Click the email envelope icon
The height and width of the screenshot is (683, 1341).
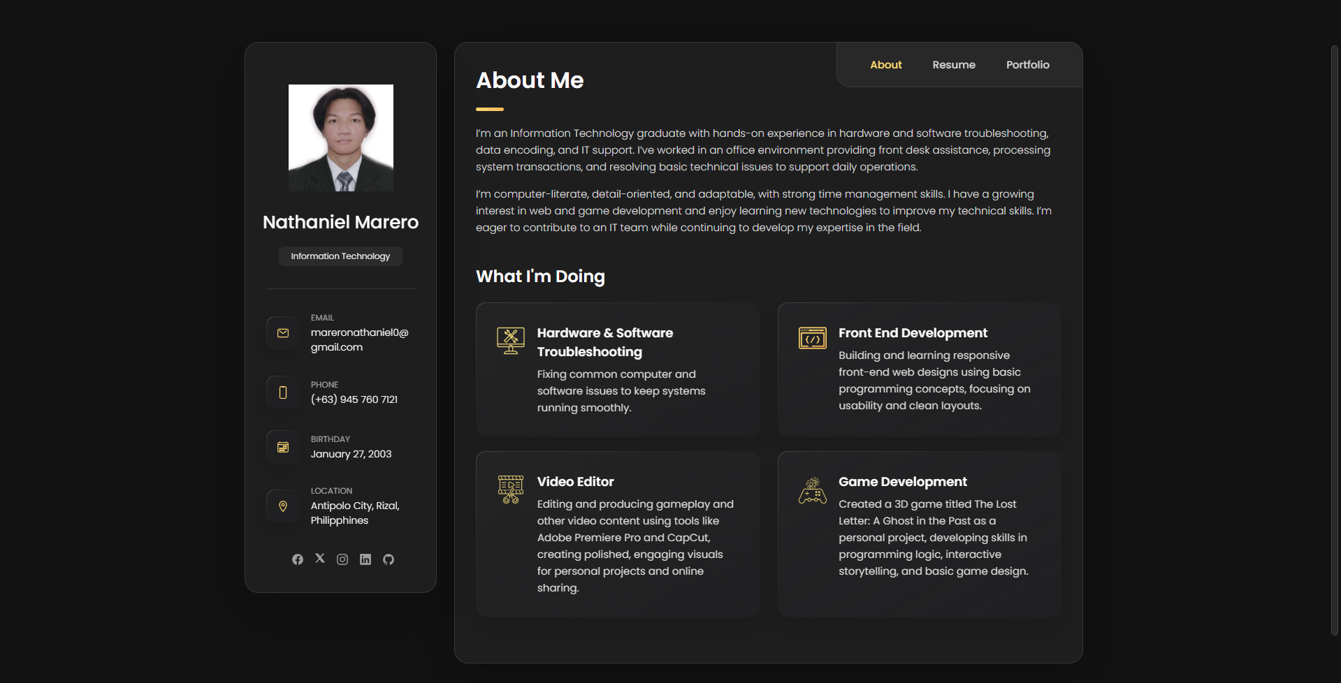[282, 333]
